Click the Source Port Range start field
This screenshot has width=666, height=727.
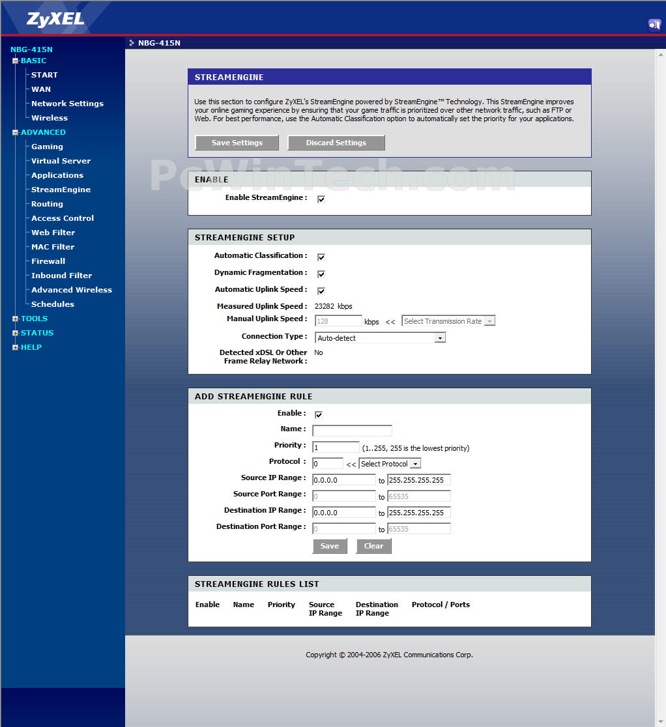click(343, 496)
